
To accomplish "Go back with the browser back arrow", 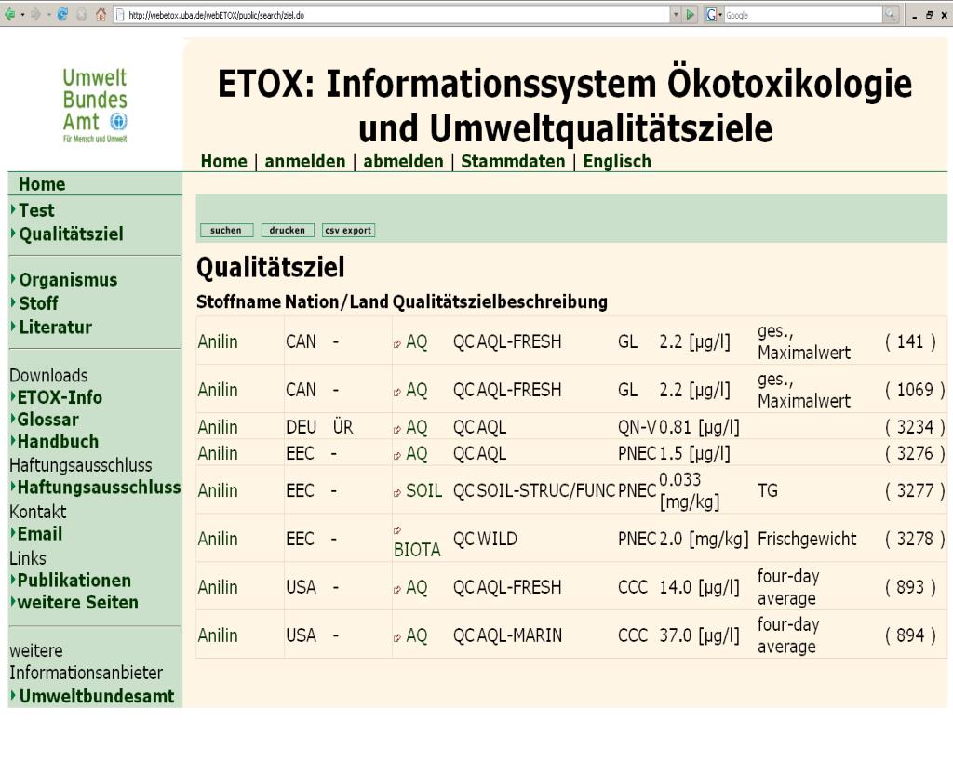I will click(x=9, y=15).
